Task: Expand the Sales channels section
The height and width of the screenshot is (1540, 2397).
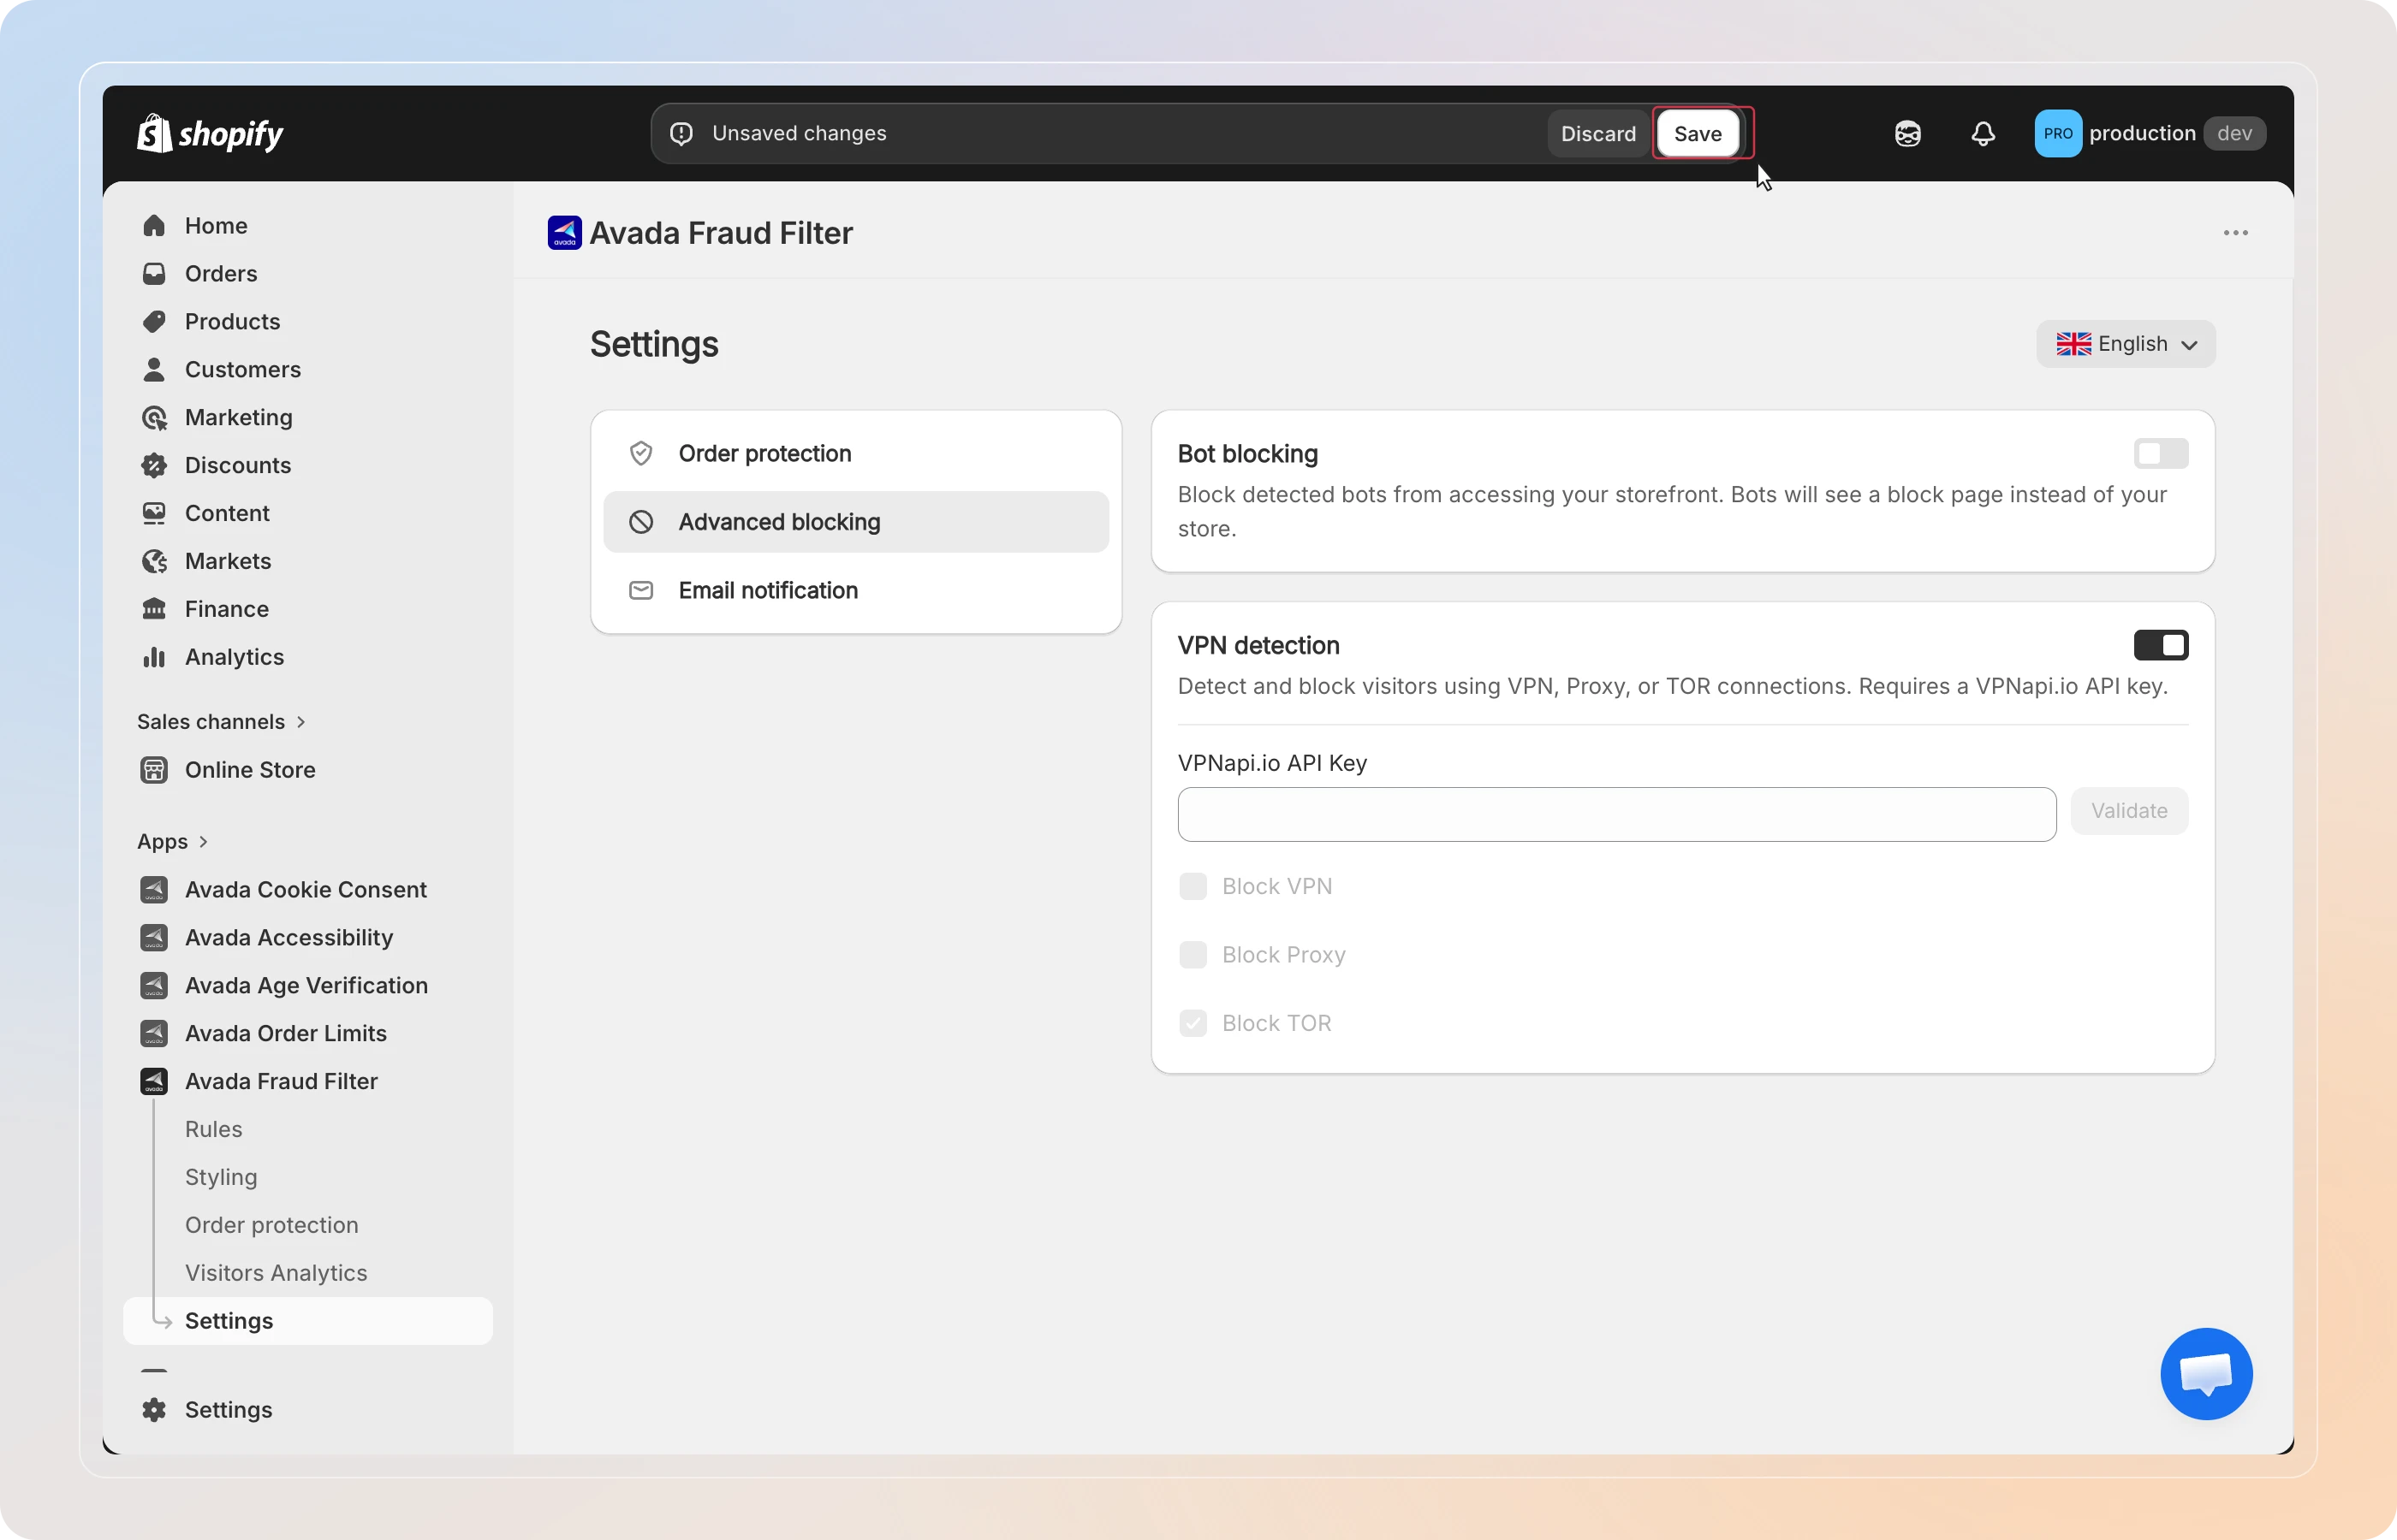Action: [221, 722]
